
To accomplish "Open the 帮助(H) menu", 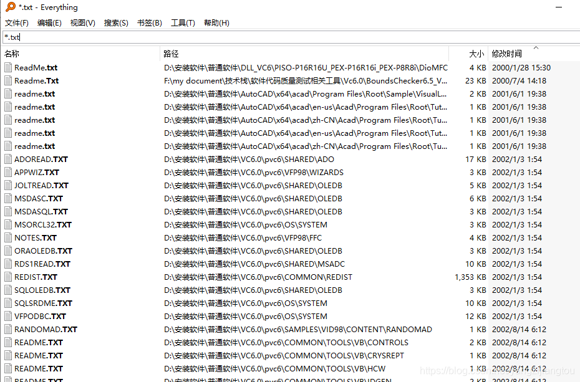I will [216, 23].
